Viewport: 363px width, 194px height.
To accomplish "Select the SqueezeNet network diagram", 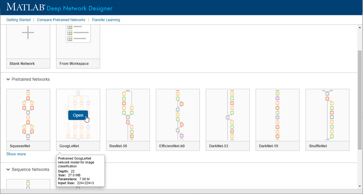I will [28, 115].
